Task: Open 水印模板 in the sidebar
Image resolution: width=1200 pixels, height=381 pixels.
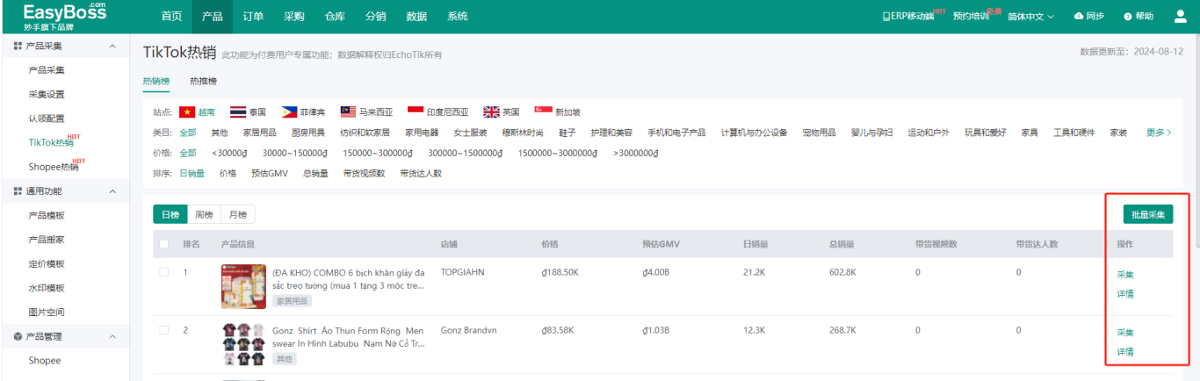Action: 47,288
